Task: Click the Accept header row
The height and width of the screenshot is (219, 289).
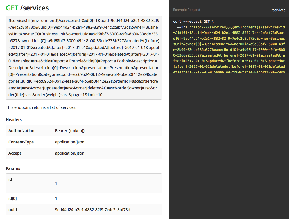Action: [15, 153]
